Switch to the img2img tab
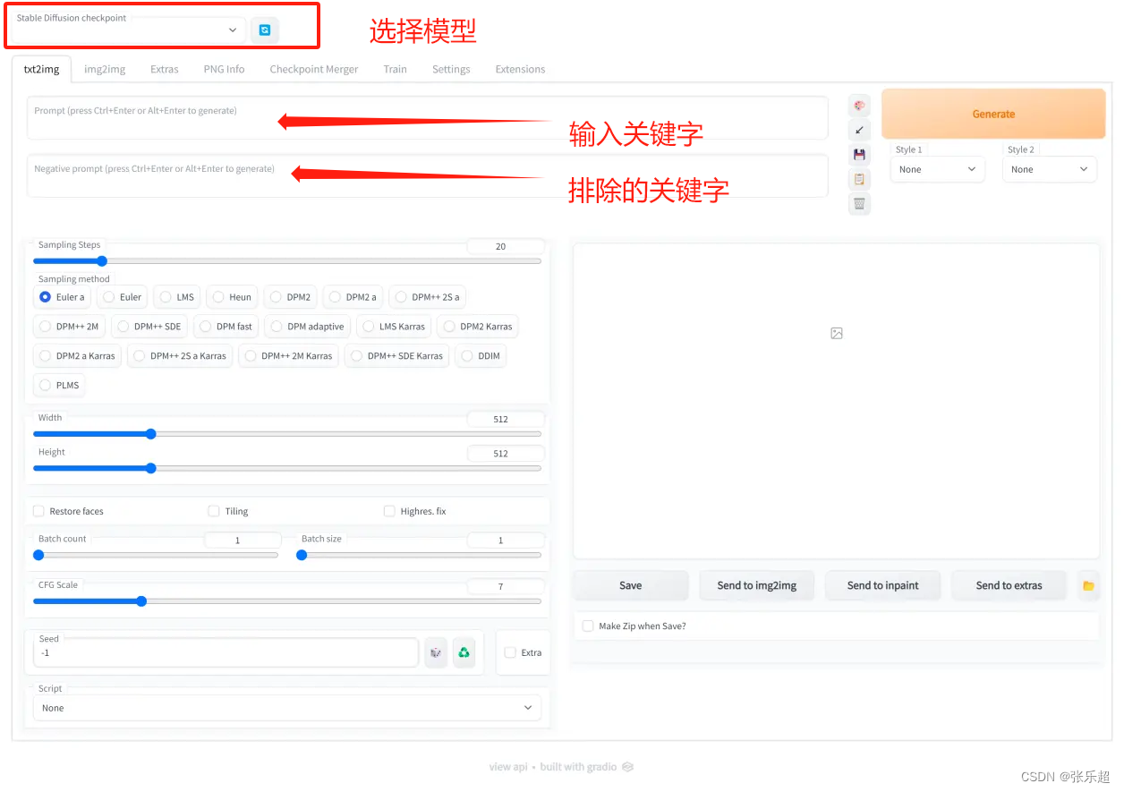Image resolution: width=1124 pixels, height=792 pixels. tap(105, 69)
